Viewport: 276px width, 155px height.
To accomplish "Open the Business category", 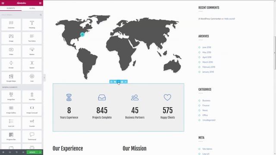I will 206,101.
